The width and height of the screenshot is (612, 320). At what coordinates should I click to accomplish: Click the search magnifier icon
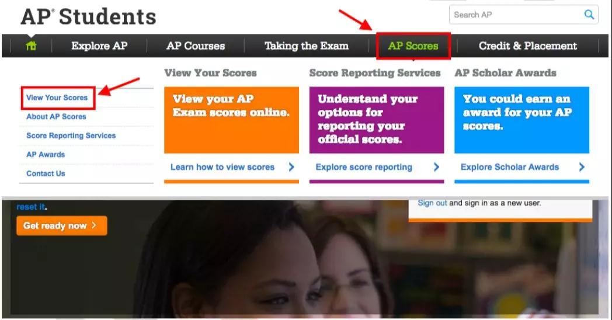click(x=589, y=15)
